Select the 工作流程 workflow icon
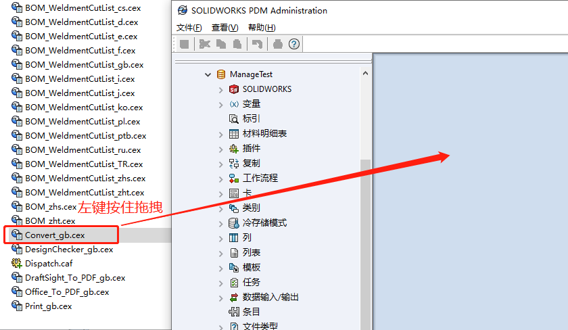 [234, 179]
